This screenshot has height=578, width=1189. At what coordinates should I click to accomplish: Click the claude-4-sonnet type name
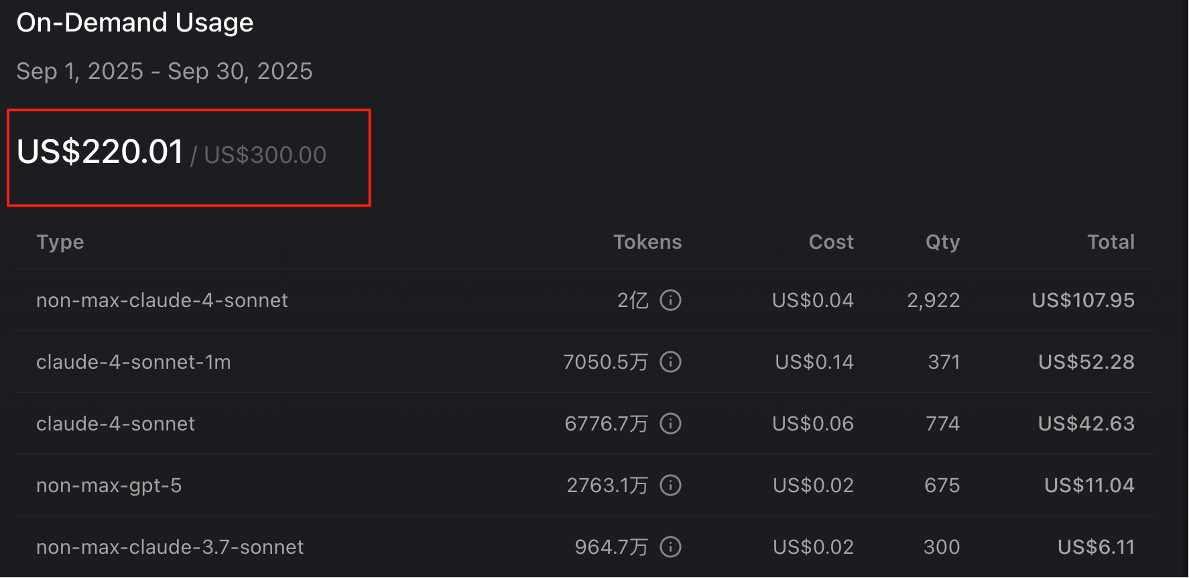pyautogui.click(x=115, y=424)
